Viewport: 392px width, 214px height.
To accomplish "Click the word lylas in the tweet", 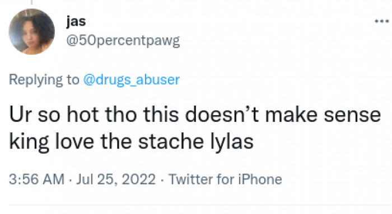I will [x=231, y=142].
